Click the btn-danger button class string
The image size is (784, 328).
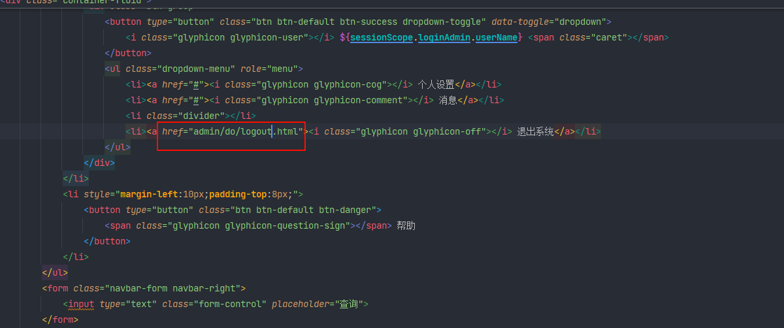click(x=303, y=210)
